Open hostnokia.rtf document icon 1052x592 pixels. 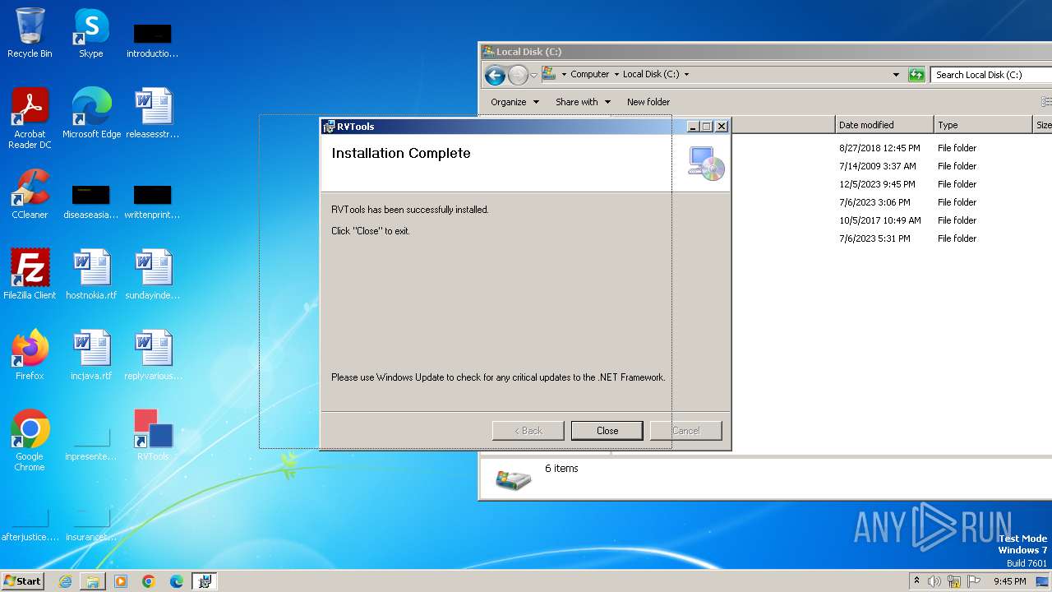[x=91, y=275]
